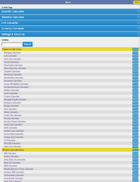Image resolution: width=140 pixels, height=182 pixels.
Task: Pin the Weight Loss Calculators category
Action: [135, 150]
